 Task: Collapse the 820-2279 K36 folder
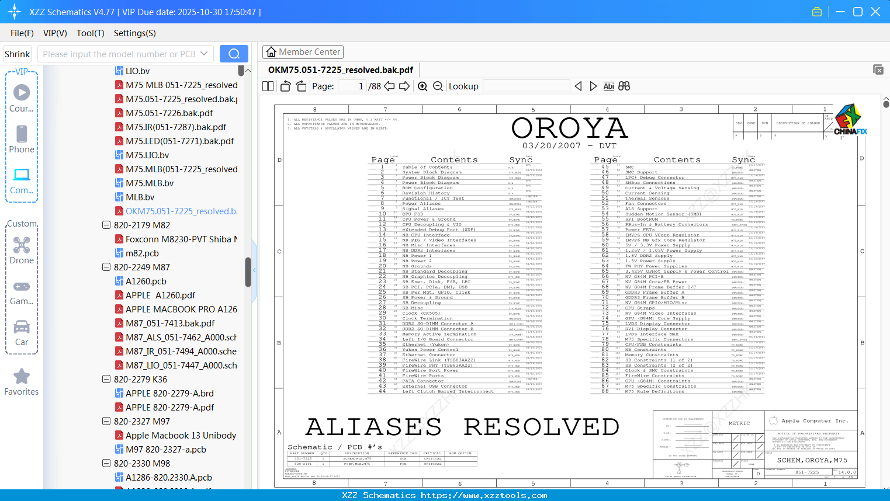(x=106, y=380)
